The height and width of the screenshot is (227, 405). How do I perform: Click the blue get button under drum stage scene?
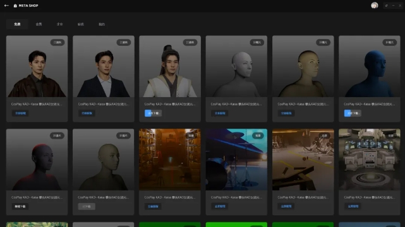click(x=220, y=206)
